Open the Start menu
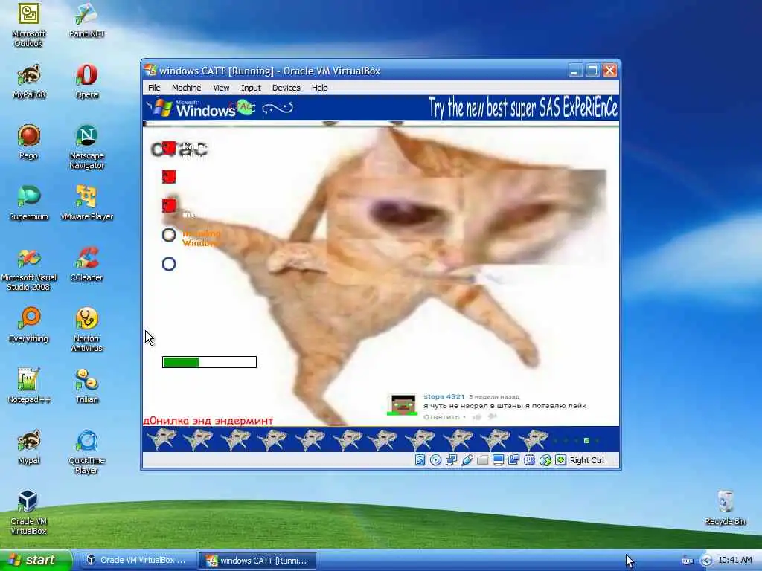762x571 pixels. (x=35, y=561)
